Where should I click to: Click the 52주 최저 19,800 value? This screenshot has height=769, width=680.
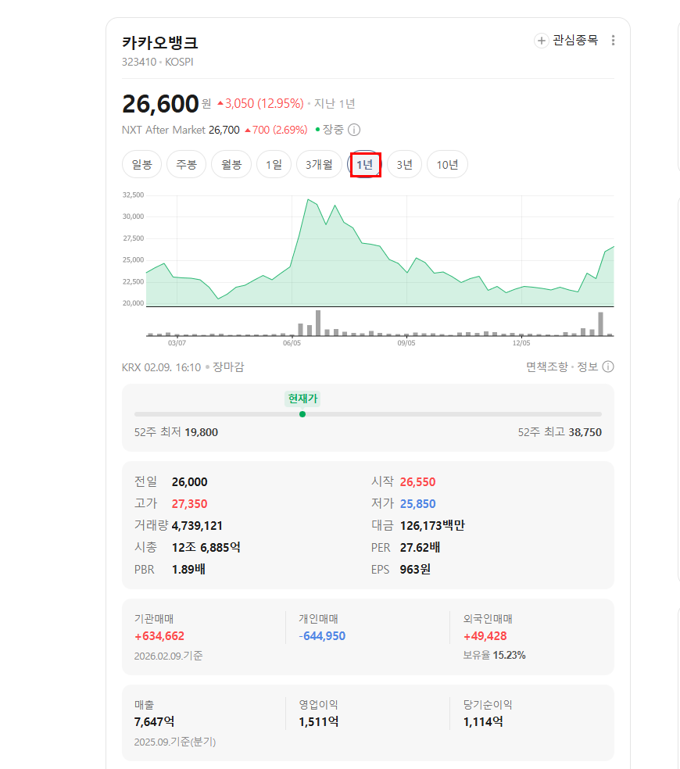pyautogui.click(x=201, y=432)
